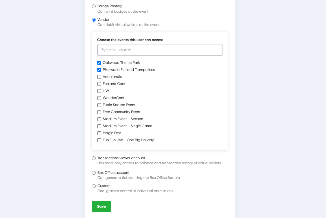
Task: Enable access to Aqualandia event
Action: pyautogui.click(x=99, y=77)
